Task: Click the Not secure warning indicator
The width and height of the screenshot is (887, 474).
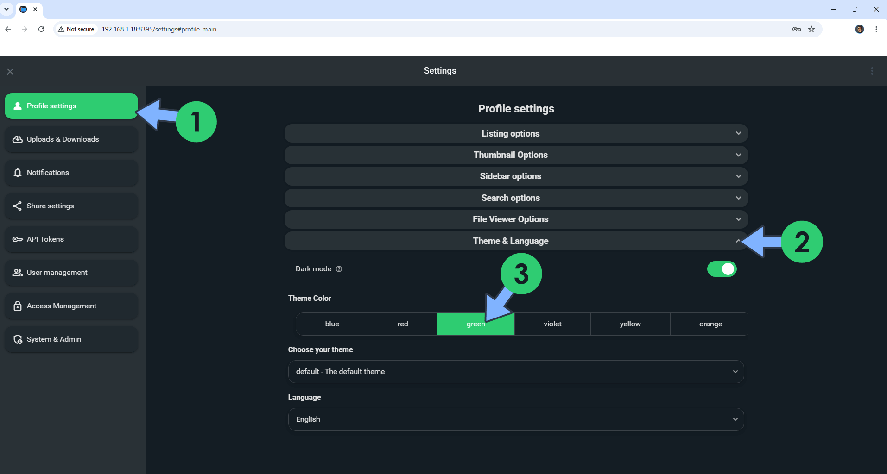Action: (76, 29)
